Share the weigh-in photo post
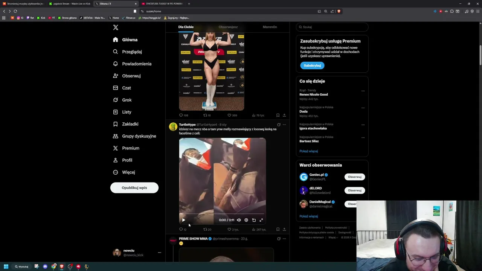The height and width of the screenshot is (271, 482). [284, 115]
